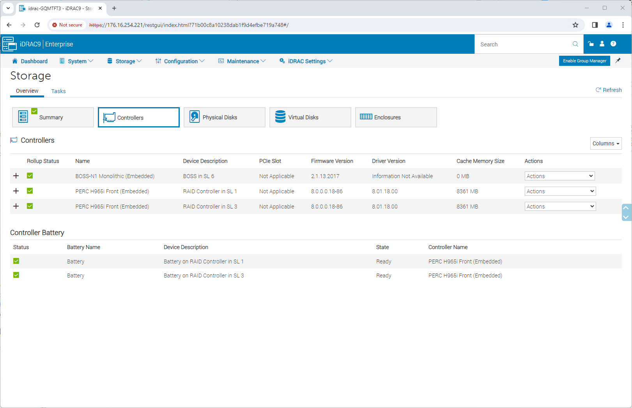632x408 pixels.
Task: Expand the PERC H965i SL 1 controller row
Action: 16,191
